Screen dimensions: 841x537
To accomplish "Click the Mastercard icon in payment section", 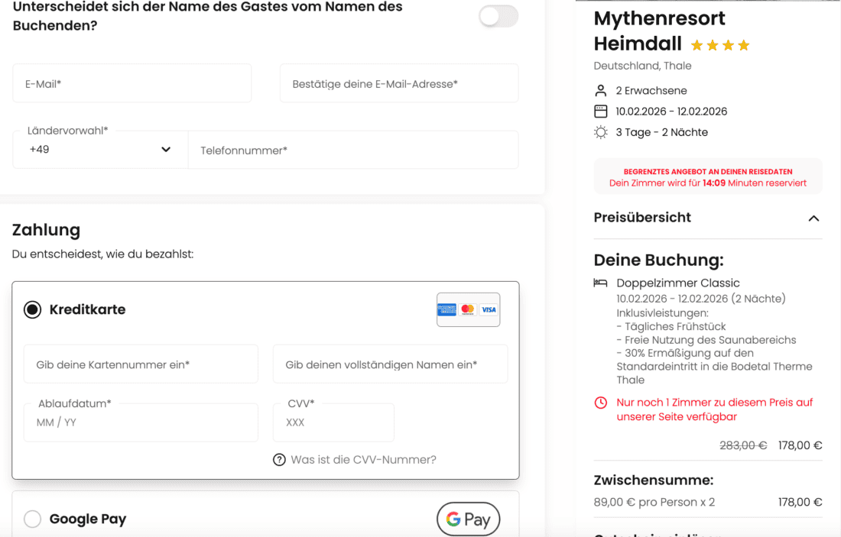I will tap(467, 309).
